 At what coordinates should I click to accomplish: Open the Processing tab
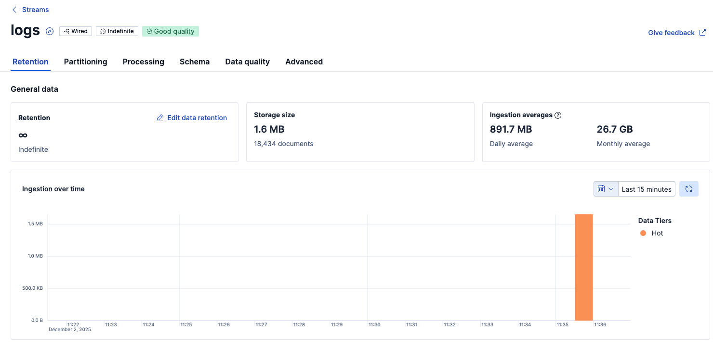[144, 62]
